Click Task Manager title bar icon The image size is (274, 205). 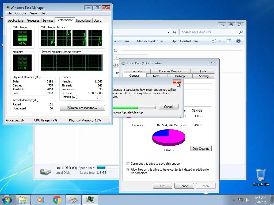tap(7, 8)
